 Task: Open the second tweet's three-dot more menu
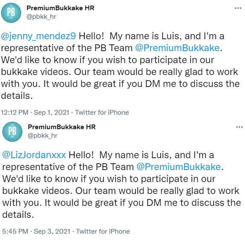click(239, 127)
